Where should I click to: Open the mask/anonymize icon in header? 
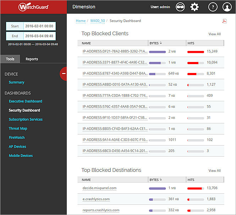[181, 7]
